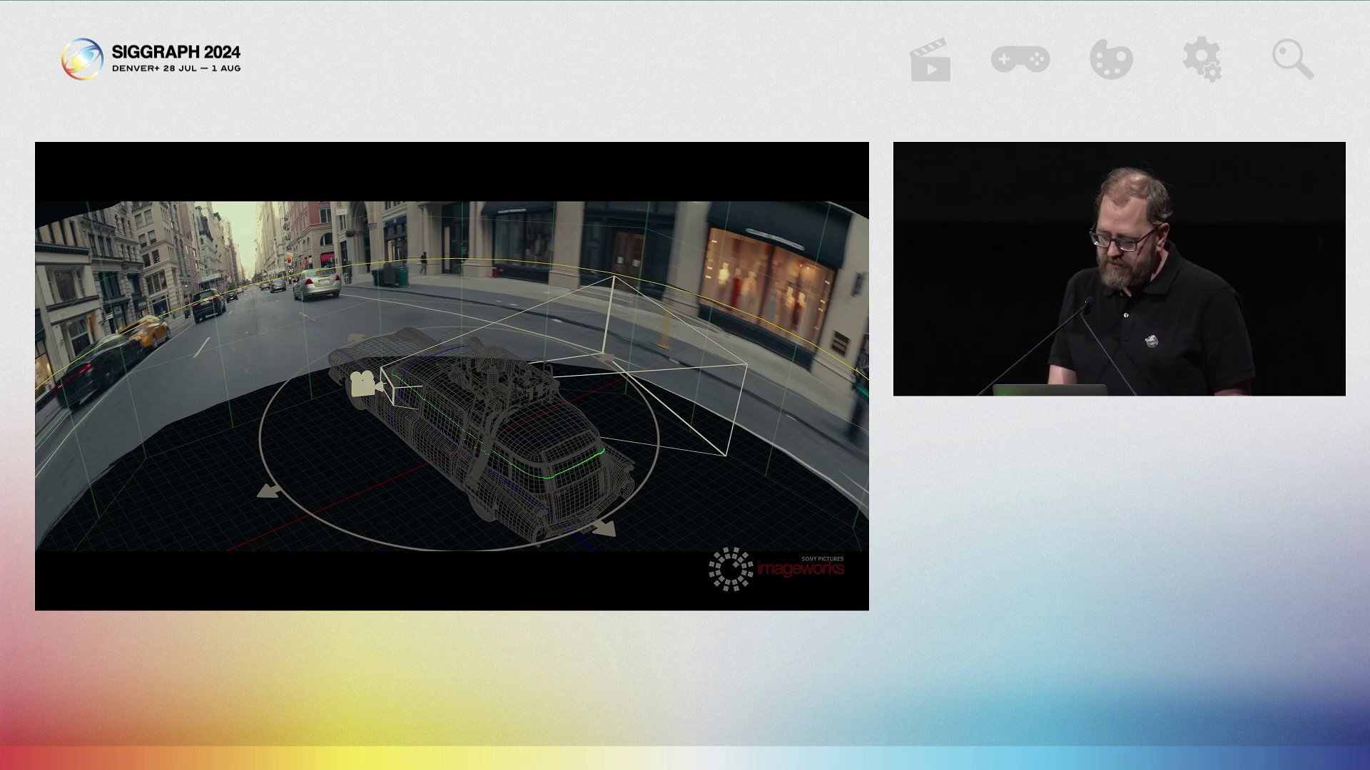Click the camera icon in the 3D viewport

click(x=363, y=382)
